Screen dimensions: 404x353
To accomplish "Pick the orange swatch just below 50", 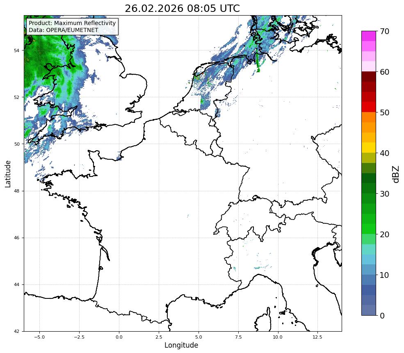I will coord(369,117).
